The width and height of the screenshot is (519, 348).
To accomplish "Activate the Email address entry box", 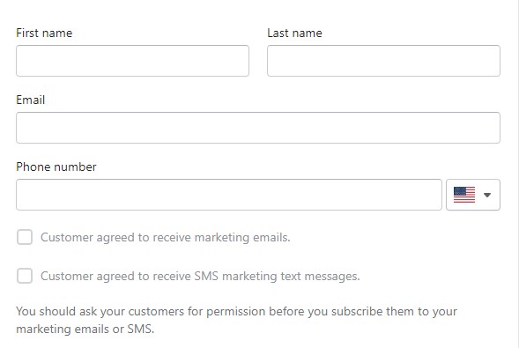I will click(x=258, y=128).
